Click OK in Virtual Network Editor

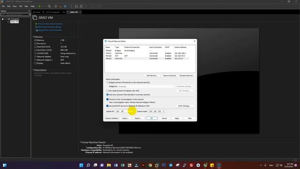click(151, 118)
